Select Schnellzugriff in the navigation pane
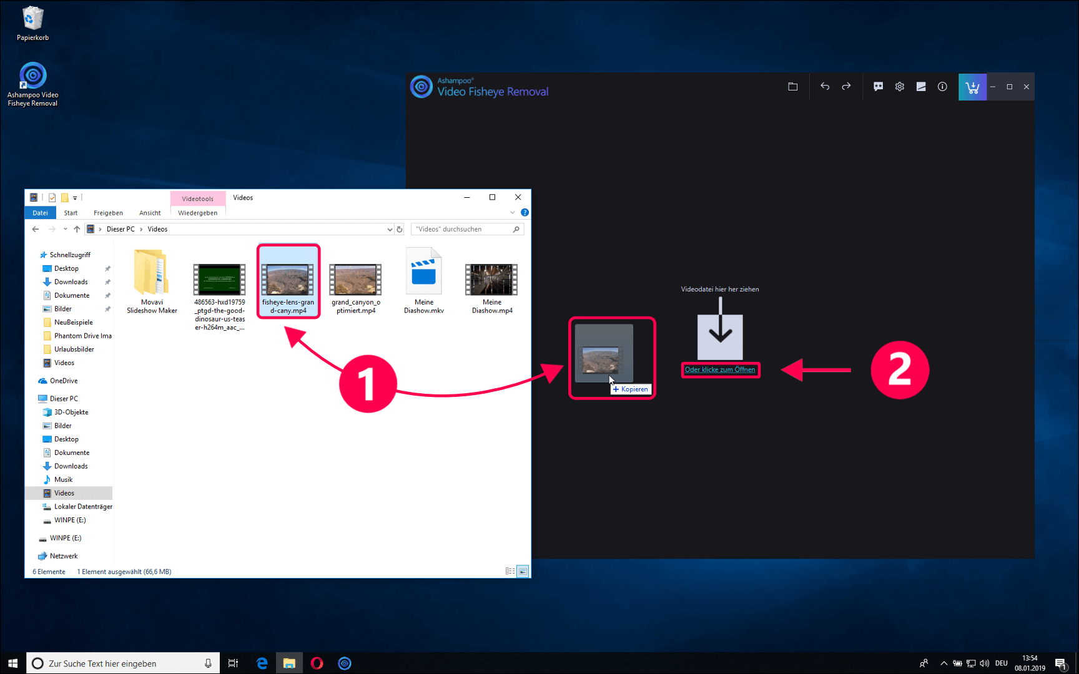Viewport: 1079px width, 674px height. click(70, 255)
